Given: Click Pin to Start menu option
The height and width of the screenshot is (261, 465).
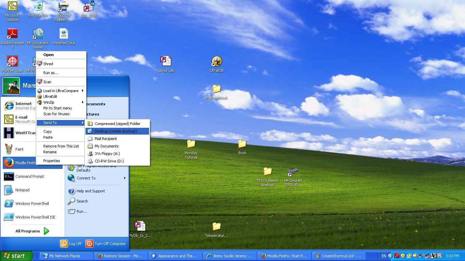Looking at the screenshot, I should pos(57,108).
